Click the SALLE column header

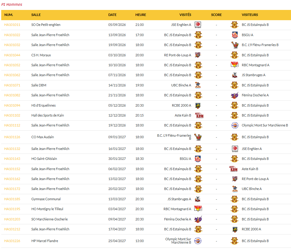(36, 15)
